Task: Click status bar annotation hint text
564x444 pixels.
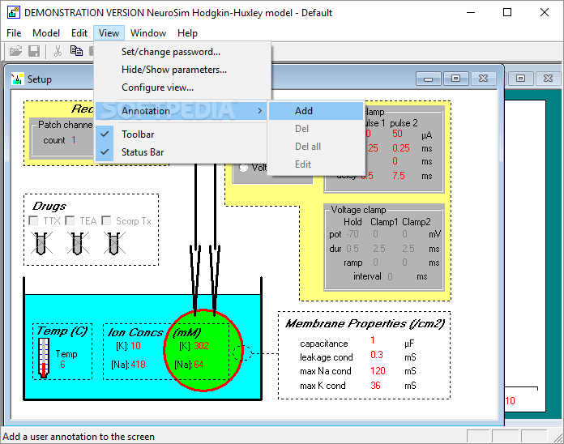Action: coord(79,437)
